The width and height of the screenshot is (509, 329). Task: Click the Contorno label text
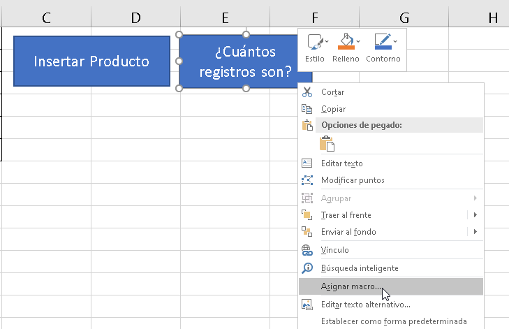tap(383, 59)
